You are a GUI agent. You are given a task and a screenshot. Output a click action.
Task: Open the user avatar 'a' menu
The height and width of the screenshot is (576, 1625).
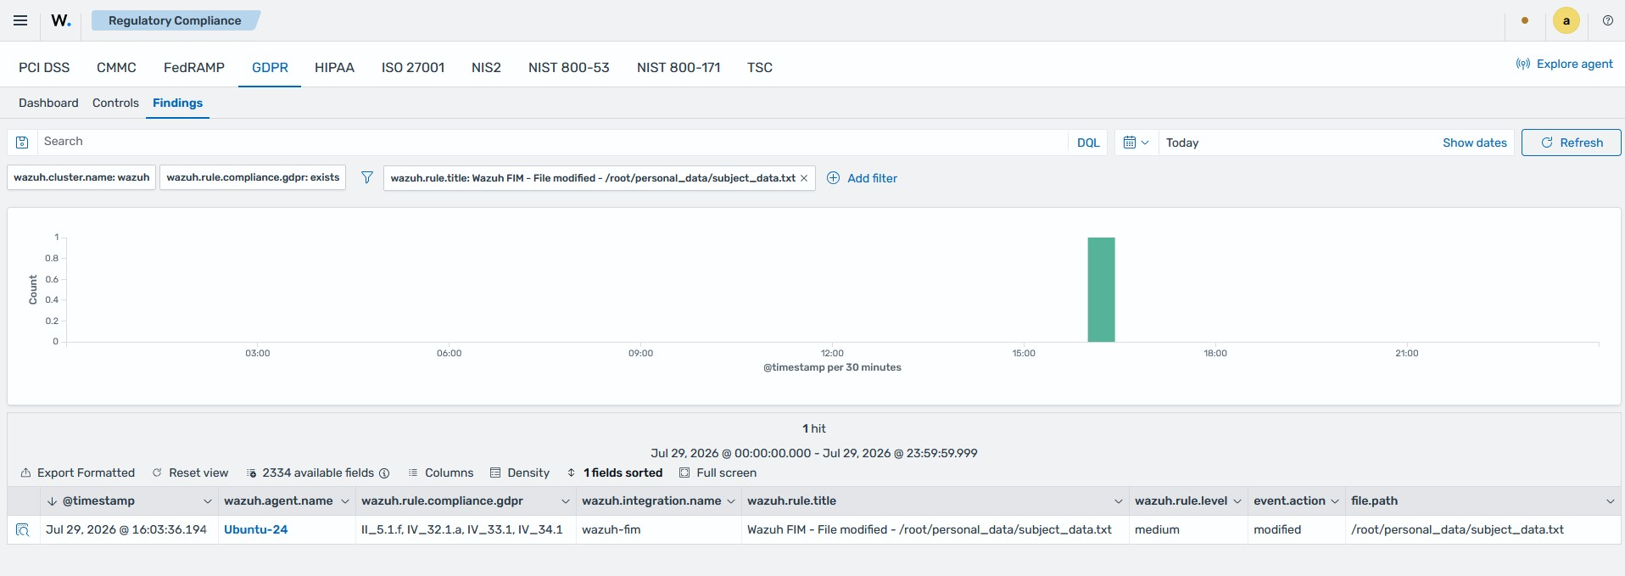[x=1566, y=20]
